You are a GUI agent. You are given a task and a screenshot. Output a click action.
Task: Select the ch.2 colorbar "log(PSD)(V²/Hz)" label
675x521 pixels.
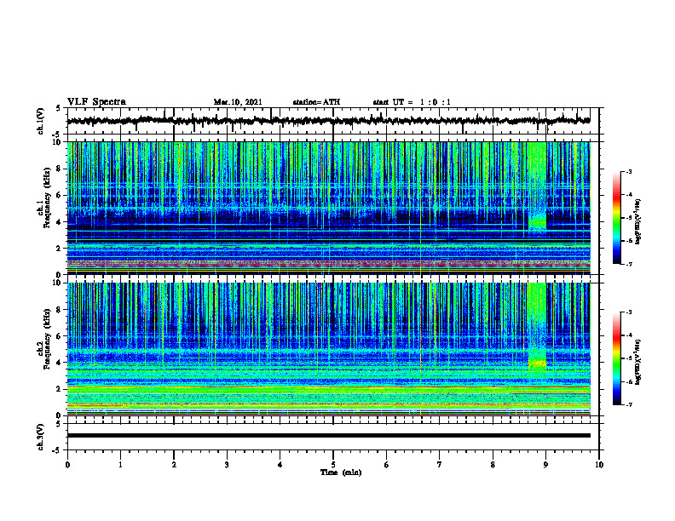tap(637, 362)
